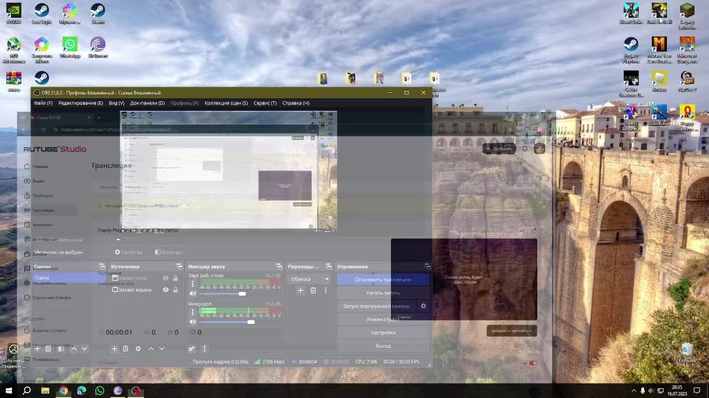Toggle visibility of Захват окна source
Viewport: 709px width, 398px height.
click(x=166, y=278)
